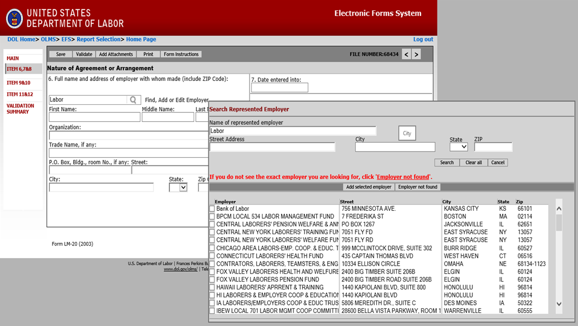Click the WARRENVILLE city cell
578x326 pixels.
pos(463,311)
